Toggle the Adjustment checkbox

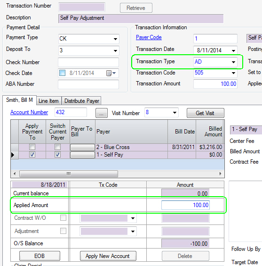63,231
